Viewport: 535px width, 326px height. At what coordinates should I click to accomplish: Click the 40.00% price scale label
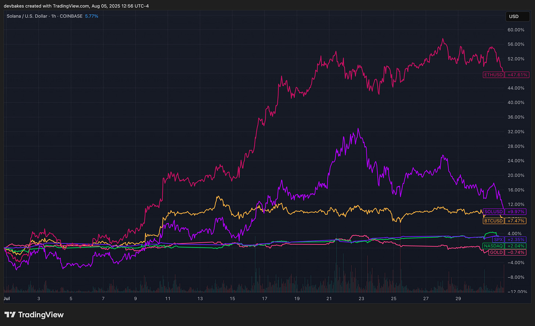click(x=516, y=102)
